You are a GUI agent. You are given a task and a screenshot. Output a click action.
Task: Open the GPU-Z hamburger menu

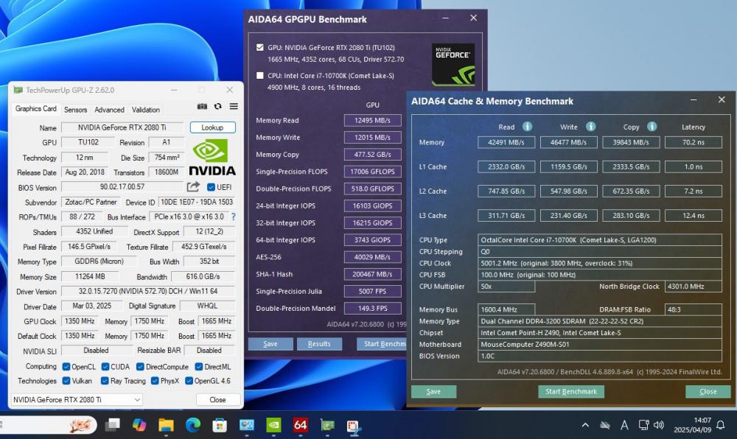[234, 107]
